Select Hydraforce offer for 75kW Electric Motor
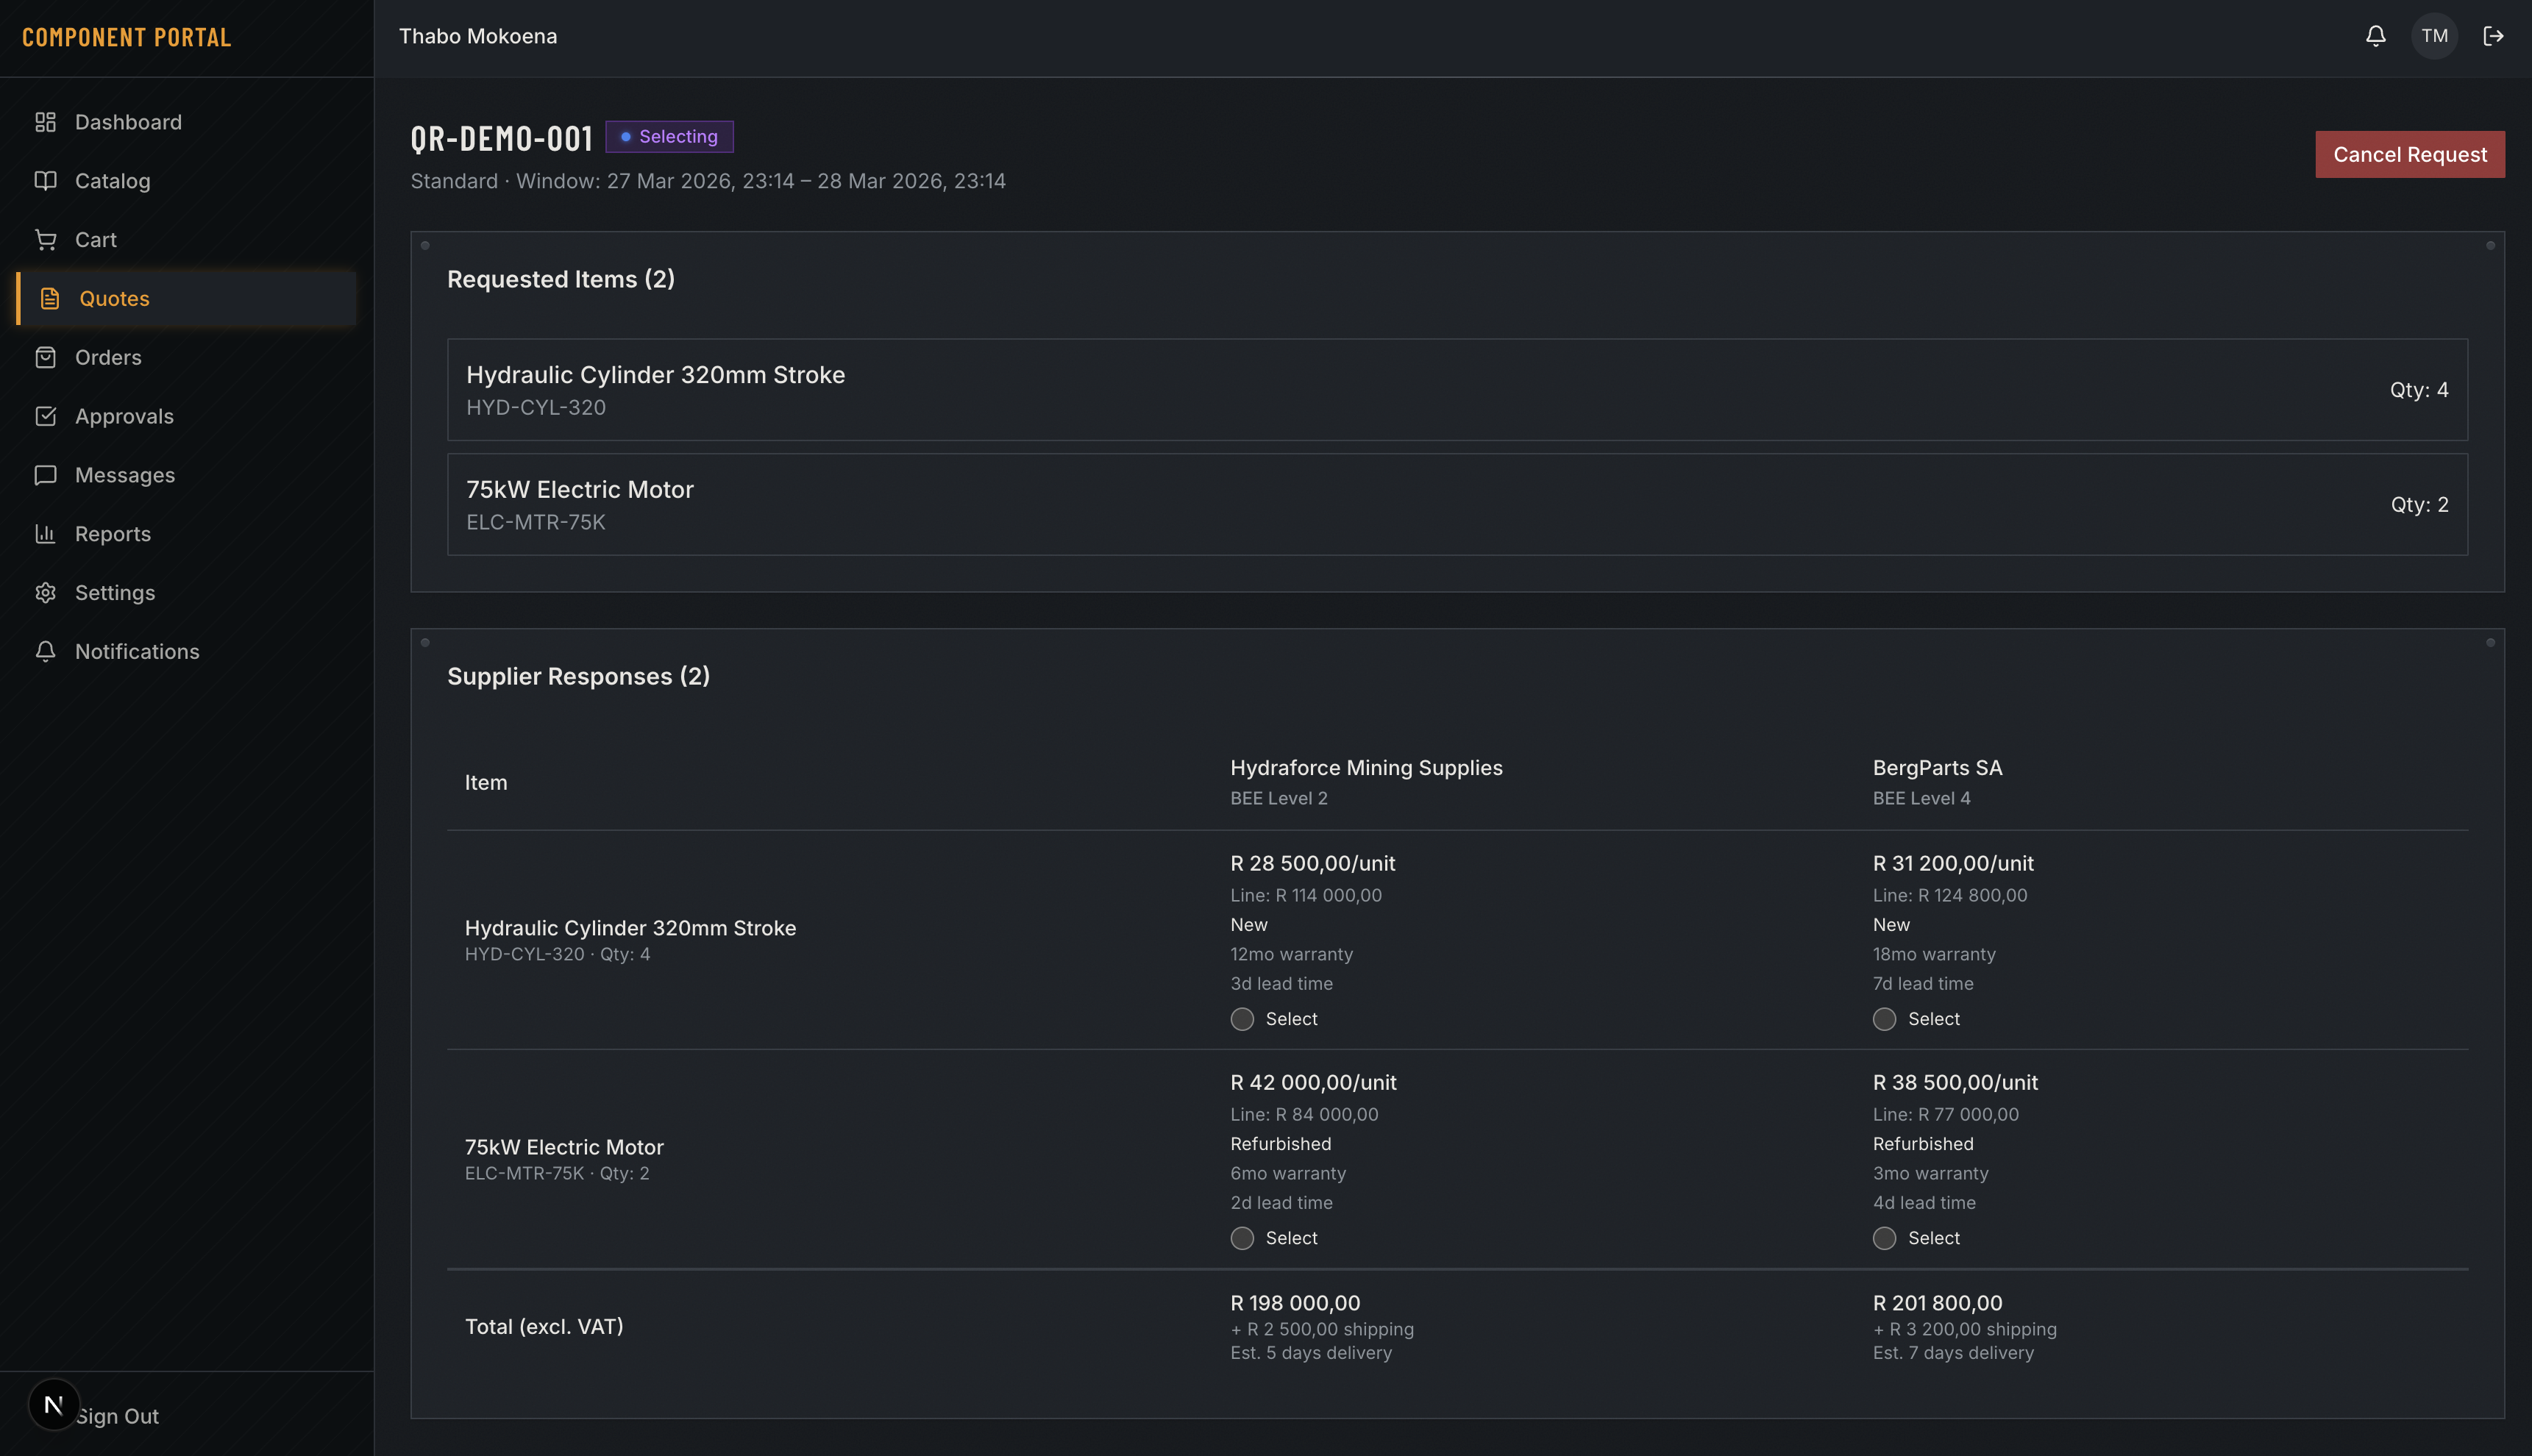 1242,1238
